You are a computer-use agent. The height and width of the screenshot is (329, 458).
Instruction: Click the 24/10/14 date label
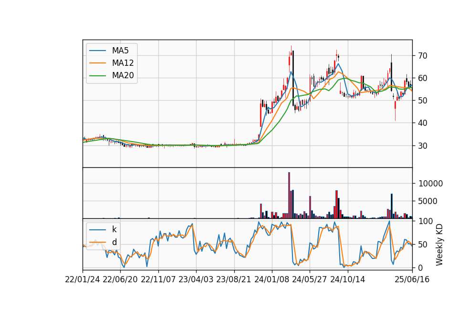point(348,280)
